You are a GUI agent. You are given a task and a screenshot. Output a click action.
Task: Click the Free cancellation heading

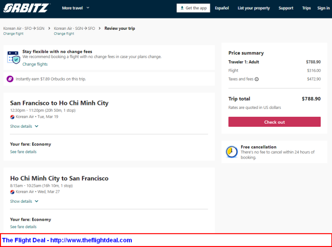click(259, 147)
